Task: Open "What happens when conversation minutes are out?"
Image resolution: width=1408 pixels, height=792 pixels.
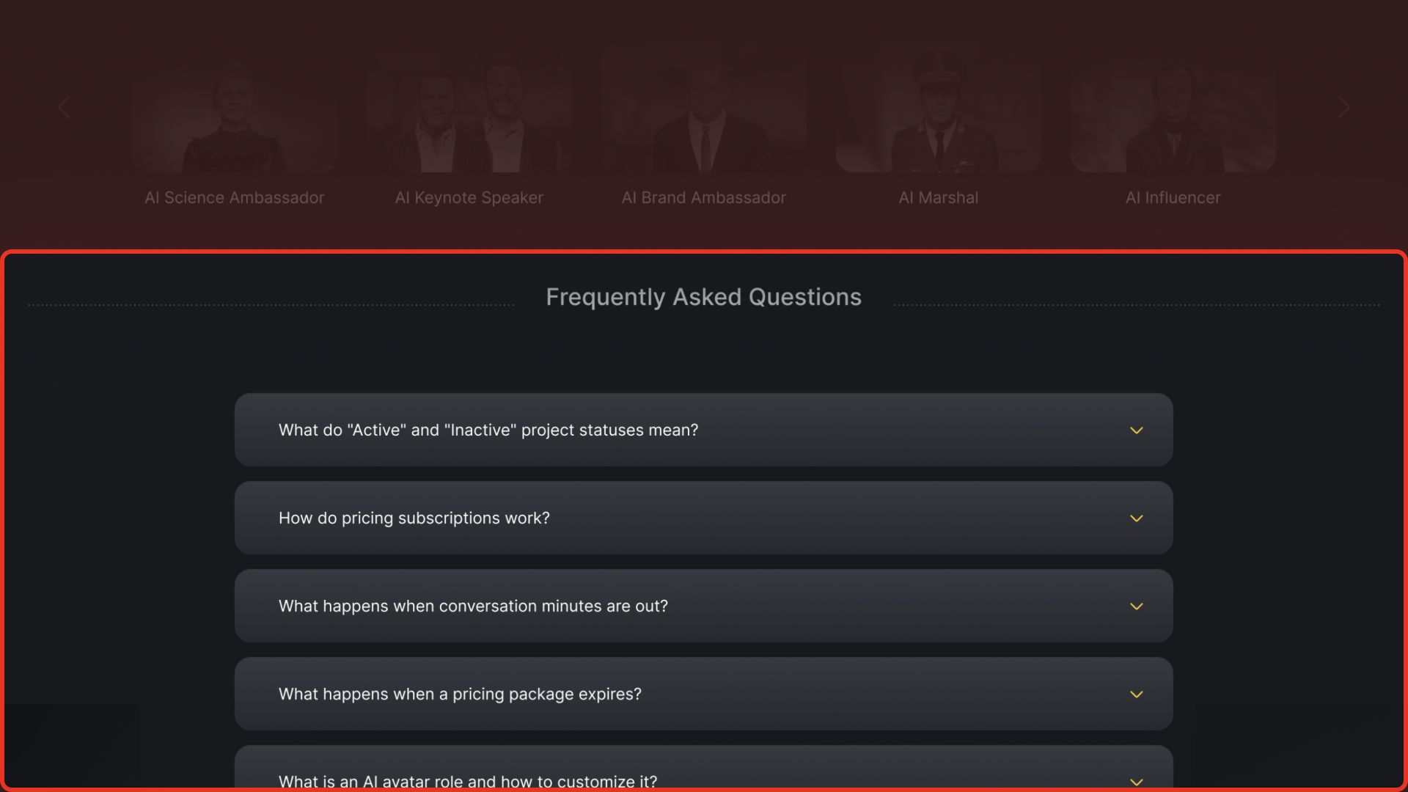Action: click(x=473, y=606)
